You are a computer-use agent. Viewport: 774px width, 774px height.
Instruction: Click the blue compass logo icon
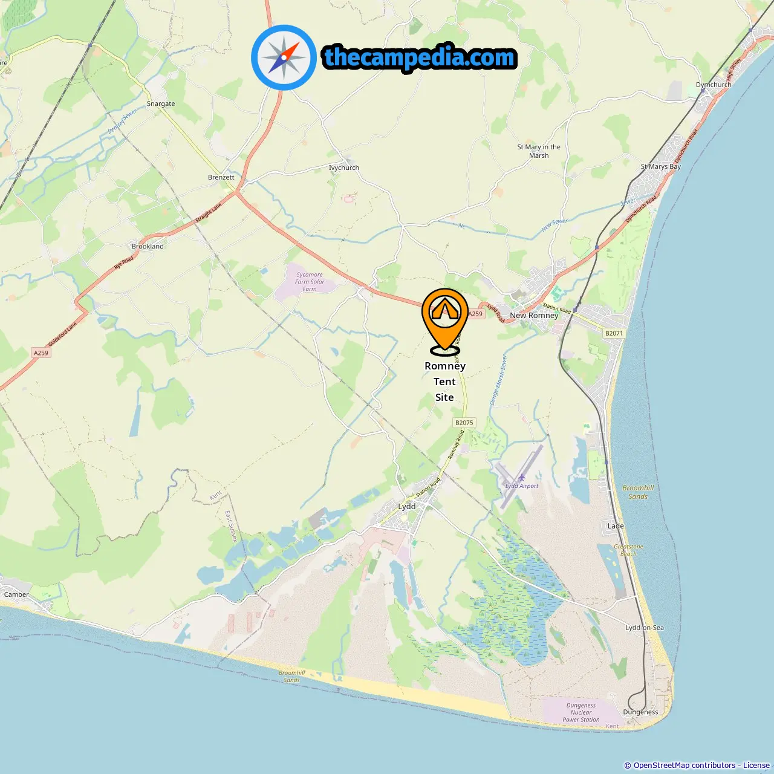(x=284, y=57)
